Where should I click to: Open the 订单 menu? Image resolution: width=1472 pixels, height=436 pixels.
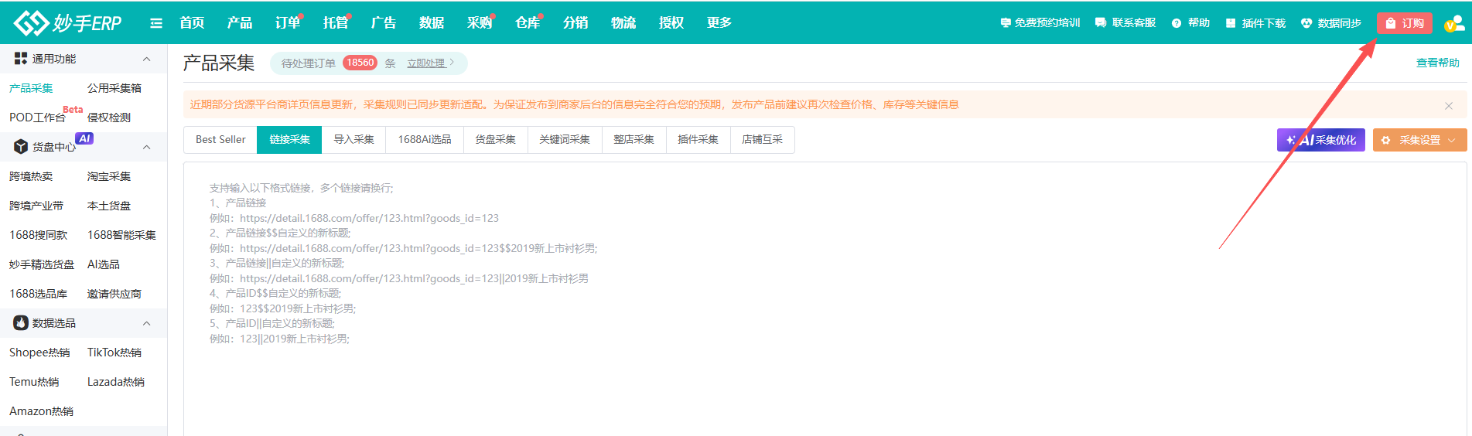tap(288, 22)
